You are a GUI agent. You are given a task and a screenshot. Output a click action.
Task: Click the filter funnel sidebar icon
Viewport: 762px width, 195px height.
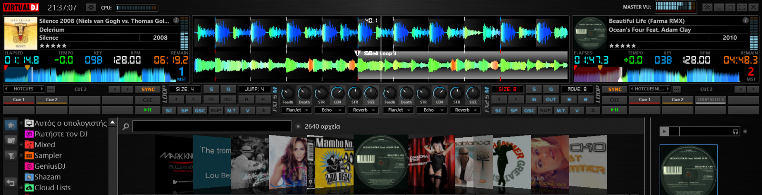10,155
